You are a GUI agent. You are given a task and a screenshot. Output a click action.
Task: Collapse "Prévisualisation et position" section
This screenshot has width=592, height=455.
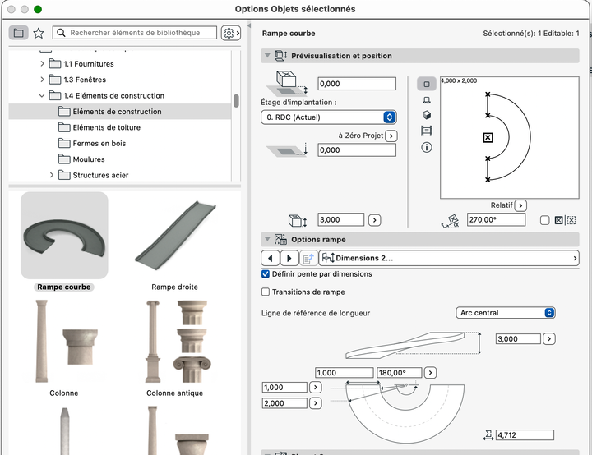[267, 56]
